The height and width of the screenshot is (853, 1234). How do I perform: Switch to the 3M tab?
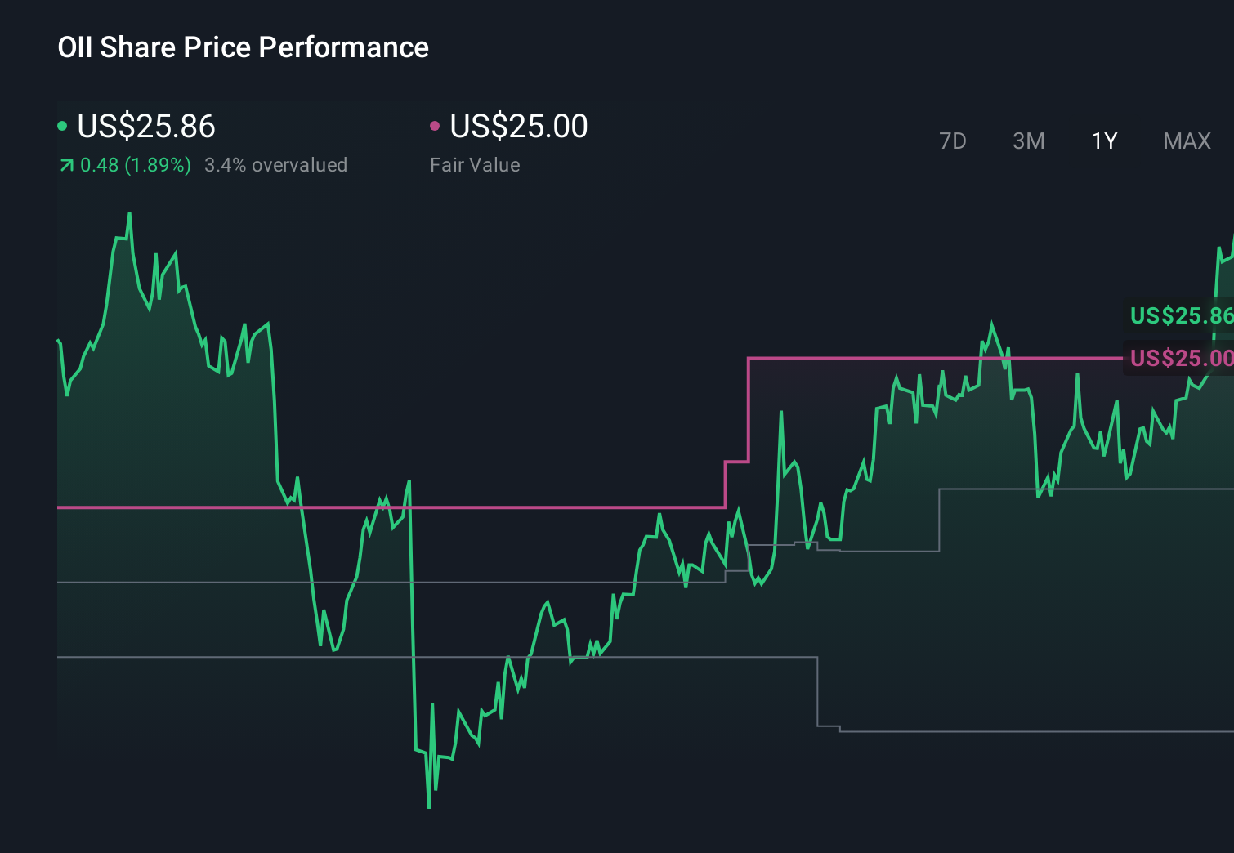pyautogui.click(x=1028, y=141)
